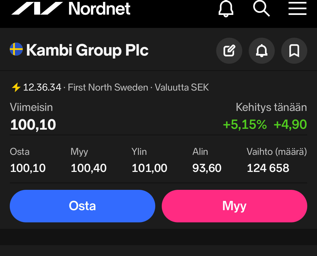Click the Swedish flag icon
317x256 pixels.
[x=16, y=49]
